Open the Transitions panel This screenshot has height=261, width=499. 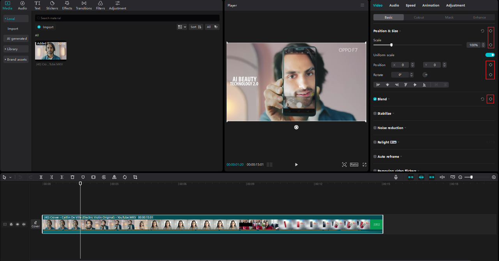pyautogui.click(x=84, y=5)
